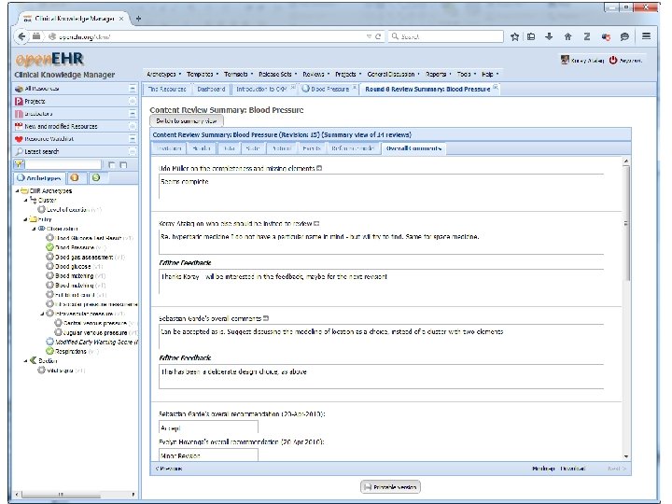
Task: Click the Printable version button
Action: point(390,487)
